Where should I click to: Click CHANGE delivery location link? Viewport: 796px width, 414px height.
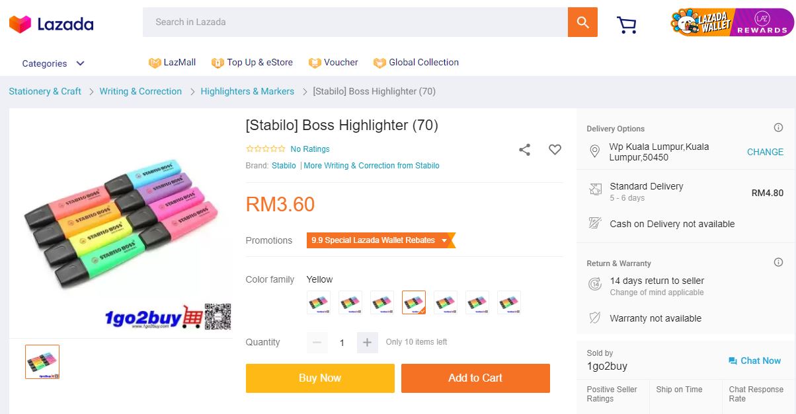[765, 152]
